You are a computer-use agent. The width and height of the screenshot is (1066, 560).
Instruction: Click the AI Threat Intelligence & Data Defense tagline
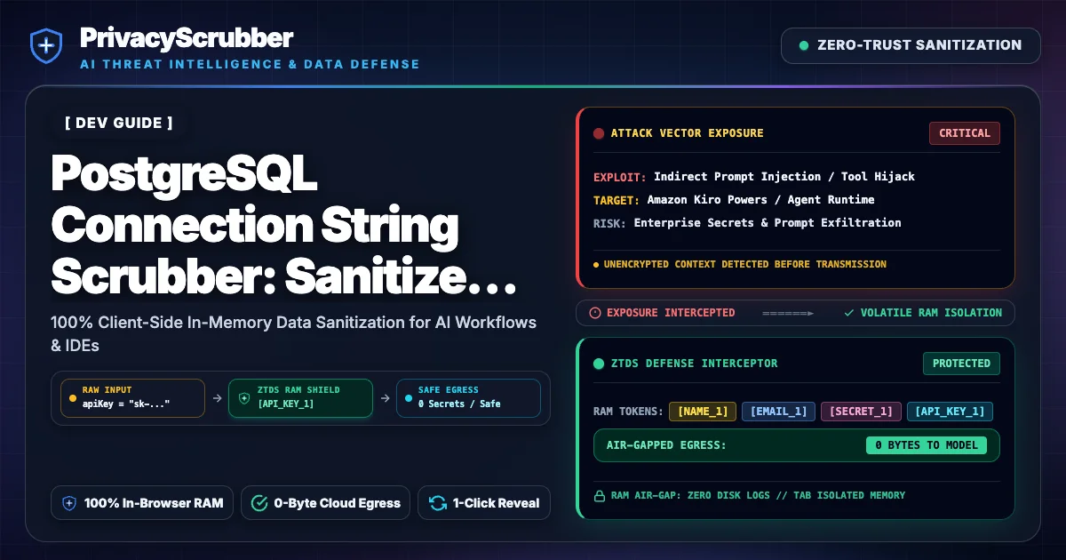click(250, 64)
